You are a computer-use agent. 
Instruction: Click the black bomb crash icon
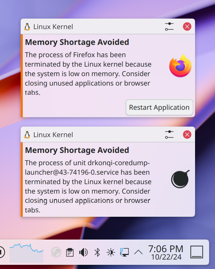tap(180, 179)
